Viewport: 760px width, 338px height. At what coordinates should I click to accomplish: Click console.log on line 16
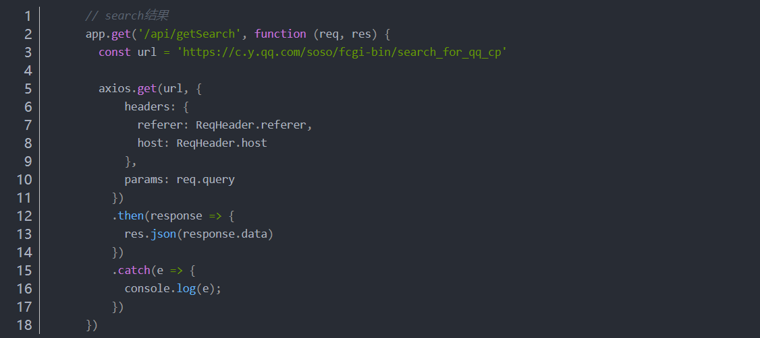tap(160, 289)
